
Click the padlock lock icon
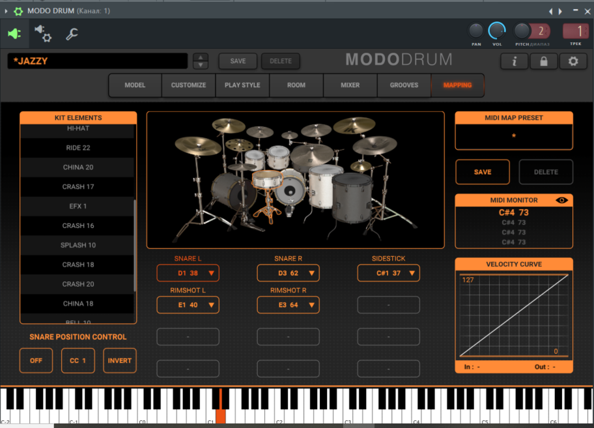[543, 61]
